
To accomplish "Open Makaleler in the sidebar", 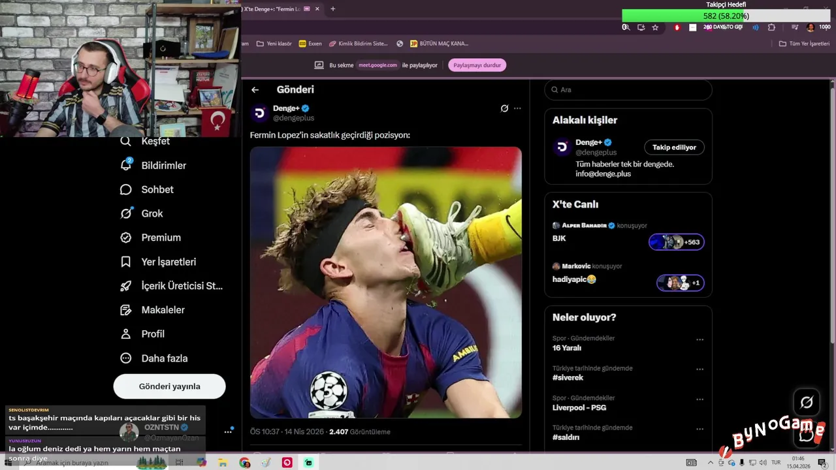I will 153,310.
